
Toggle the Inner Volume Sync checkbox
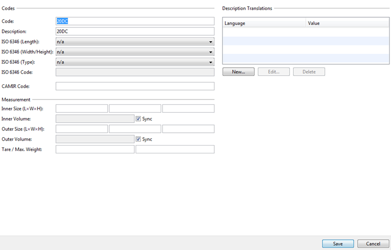pyautogui.click(x=139, y=119)
